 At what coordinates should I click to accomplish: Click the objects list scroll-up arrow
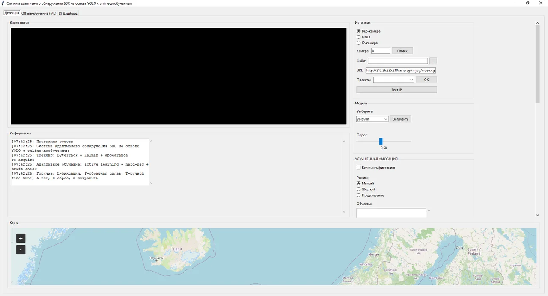click(x=429, y=210)
